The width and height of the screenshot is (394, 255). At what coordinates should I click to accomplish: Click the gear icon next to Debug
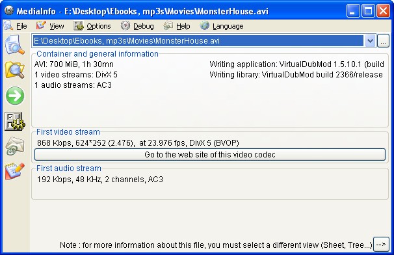click(125, 25)
